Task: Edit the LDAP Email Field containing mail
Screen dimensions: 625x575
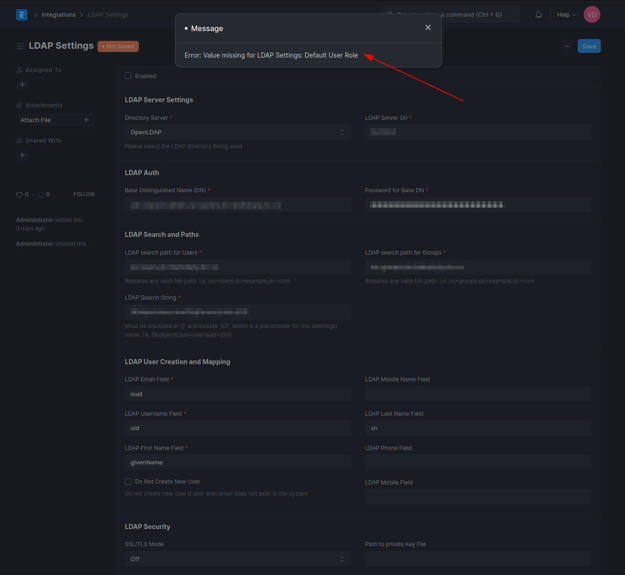Action: 238,393
